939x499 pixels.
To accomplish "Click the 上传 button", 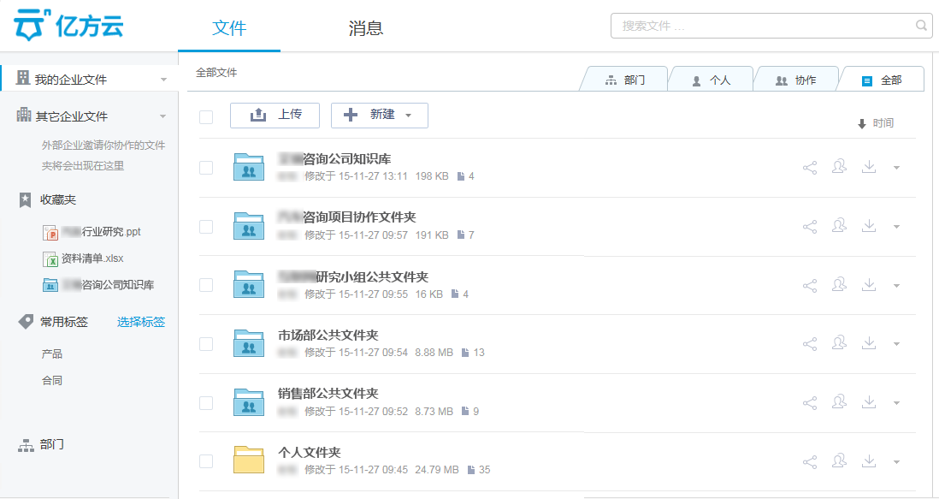I will point(275,116).
